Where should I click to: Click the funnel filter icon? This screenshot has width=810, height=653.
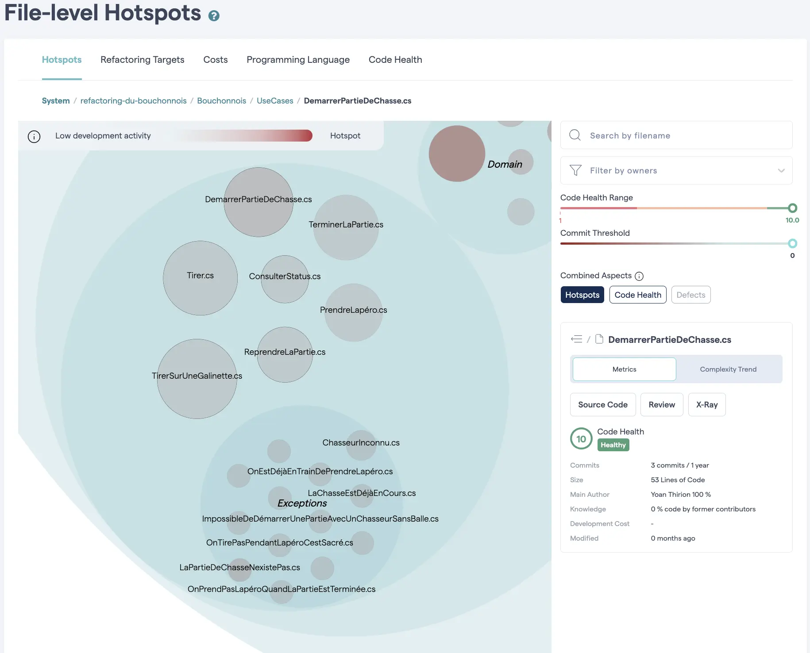(575, 170)
